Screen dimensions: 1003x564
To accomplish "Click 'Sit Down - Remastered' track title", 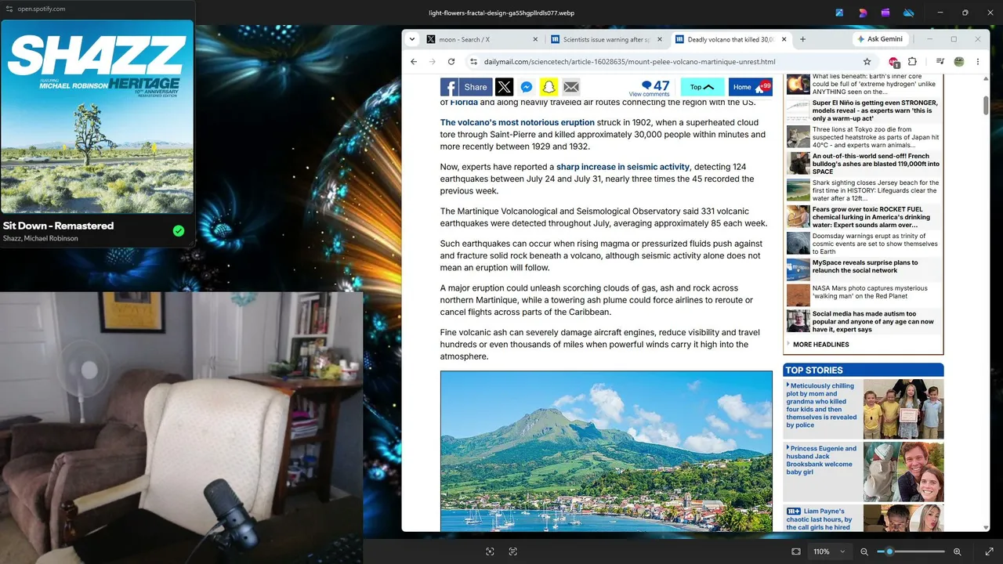I will (59, 226).
